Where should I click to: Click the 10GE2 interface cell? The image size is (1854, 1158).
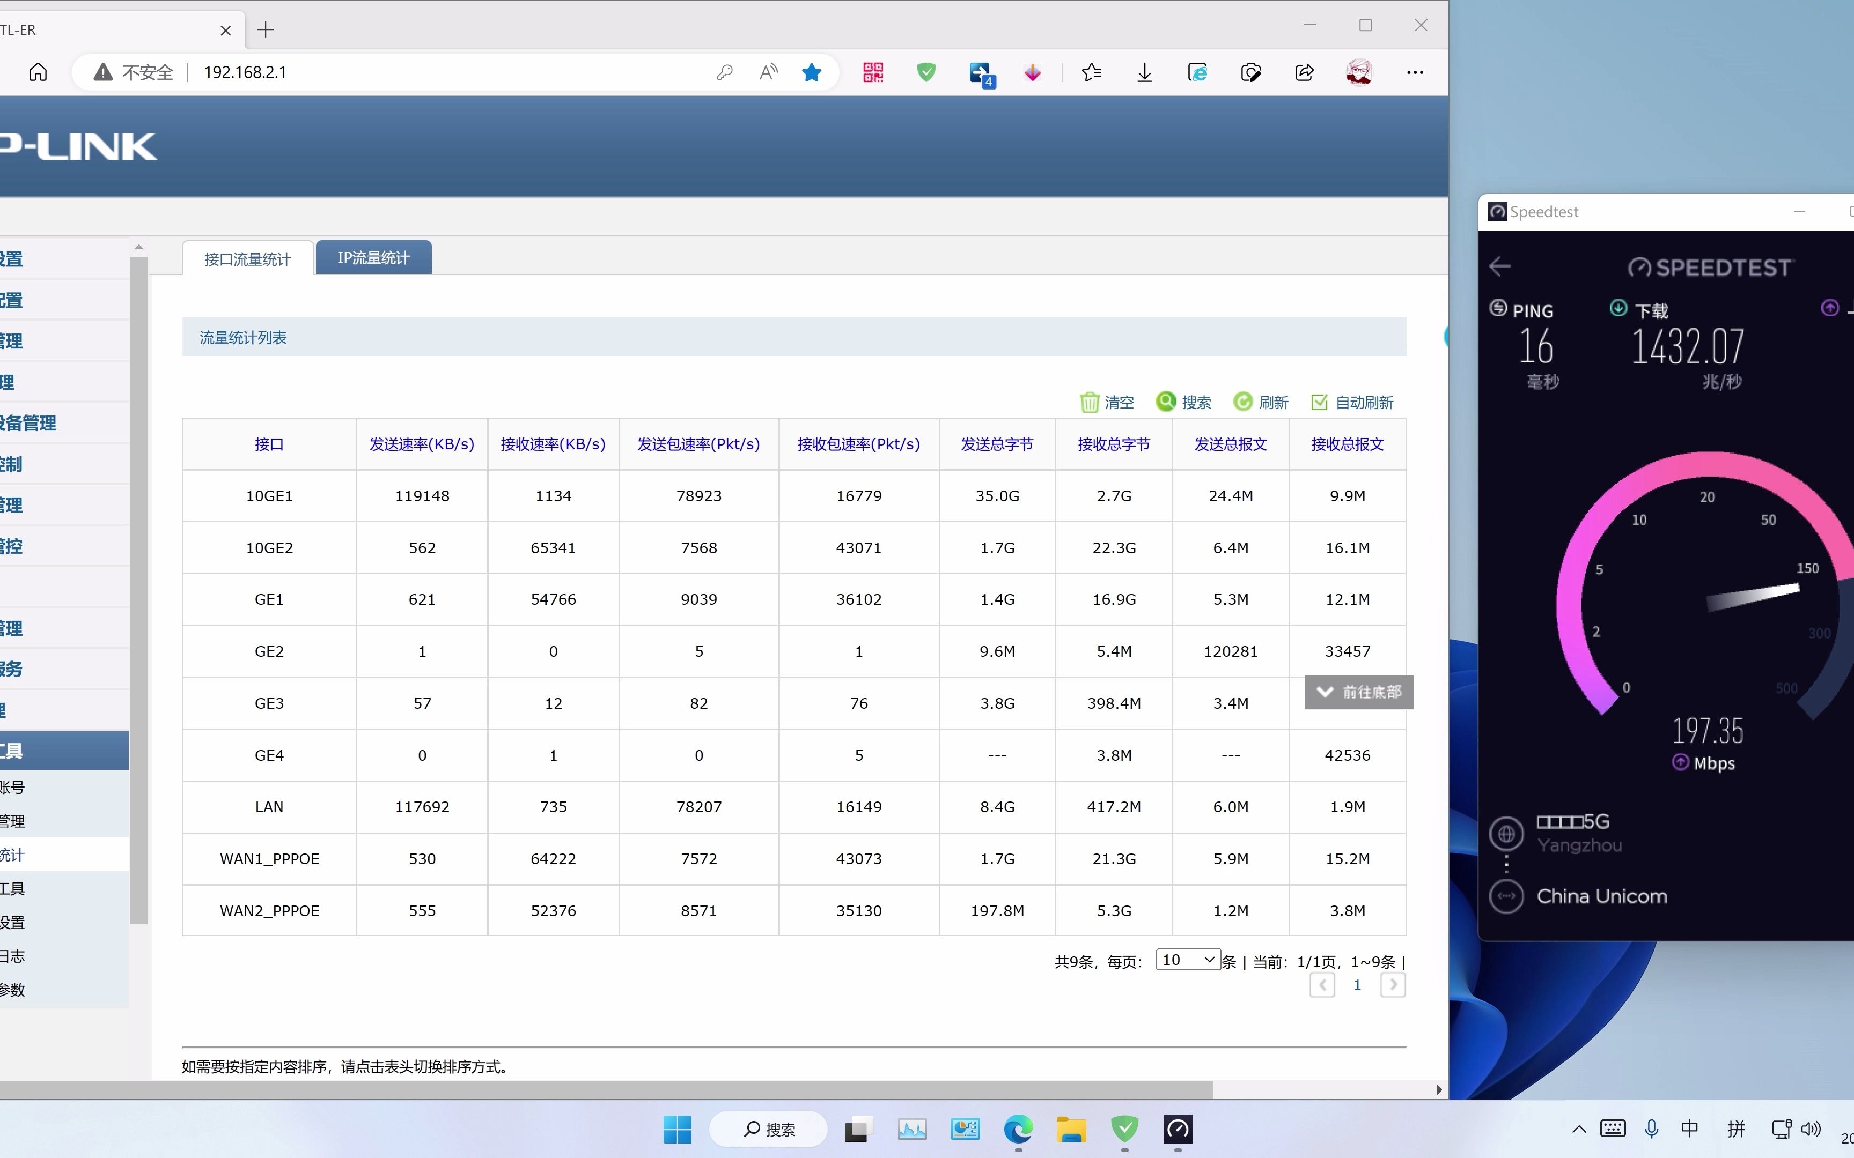click(x=269, y=547)
